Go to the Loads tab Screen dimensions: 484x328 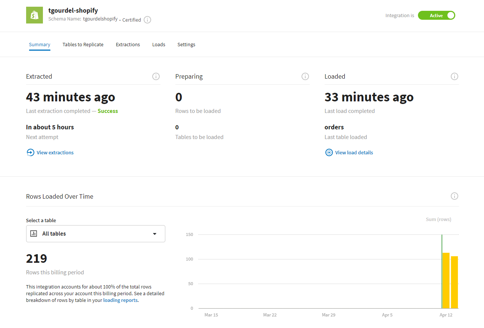pos(159,45)
